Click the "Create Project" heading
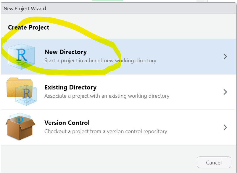Screen dimensions: 237x173 (28, 27)
